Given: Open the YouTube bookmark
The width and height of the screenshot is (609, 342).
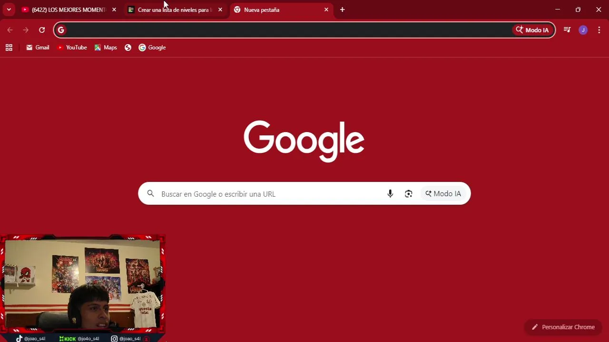Looking at the screenshot, I should (x=72, y=47).
